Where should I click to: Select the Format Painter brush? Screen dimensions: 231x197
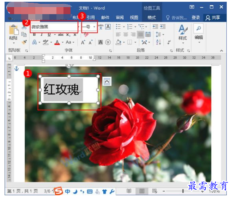(x=24, y=42)
